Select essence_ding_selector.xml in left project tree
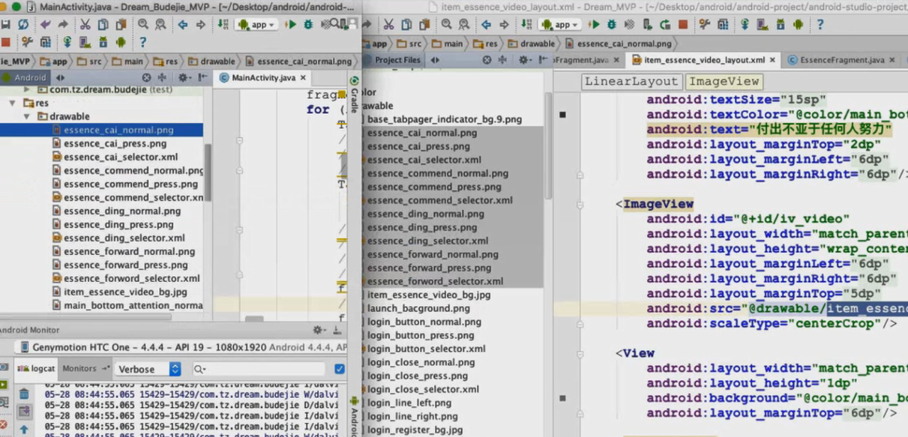The image size is (908, 437). (124, 238)
